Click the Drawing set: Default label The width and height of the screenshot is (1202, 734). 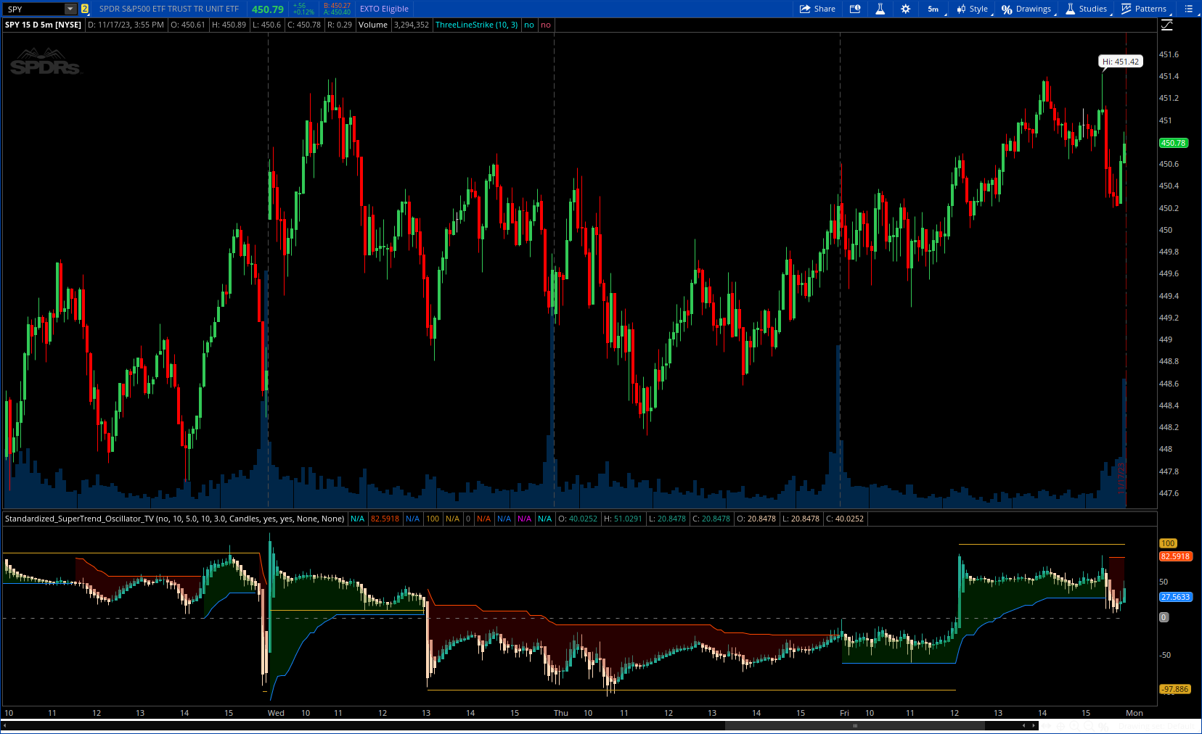click(1156, 726)
